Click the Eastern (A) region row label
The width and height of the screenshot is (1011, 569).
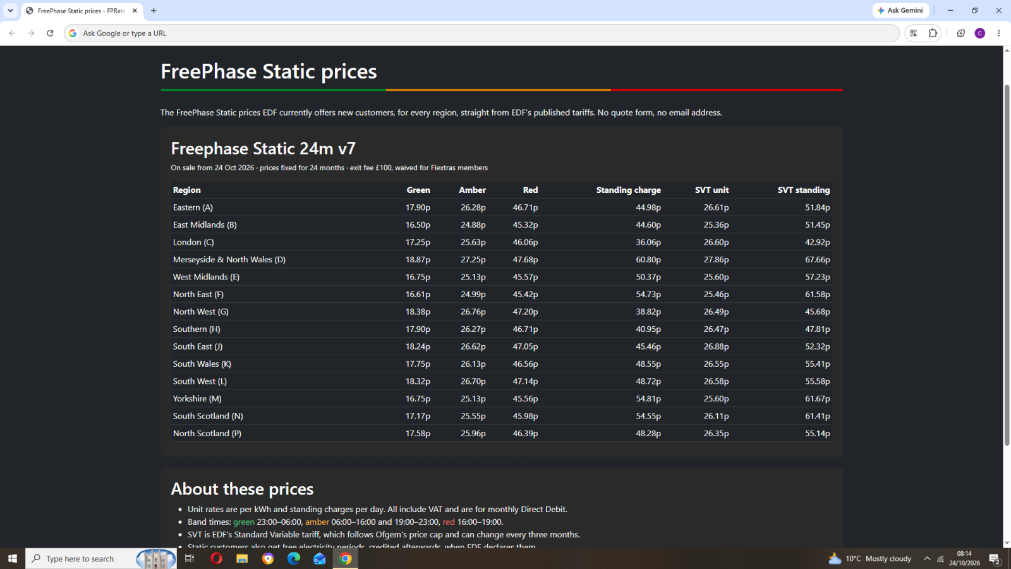pos(193,207)
